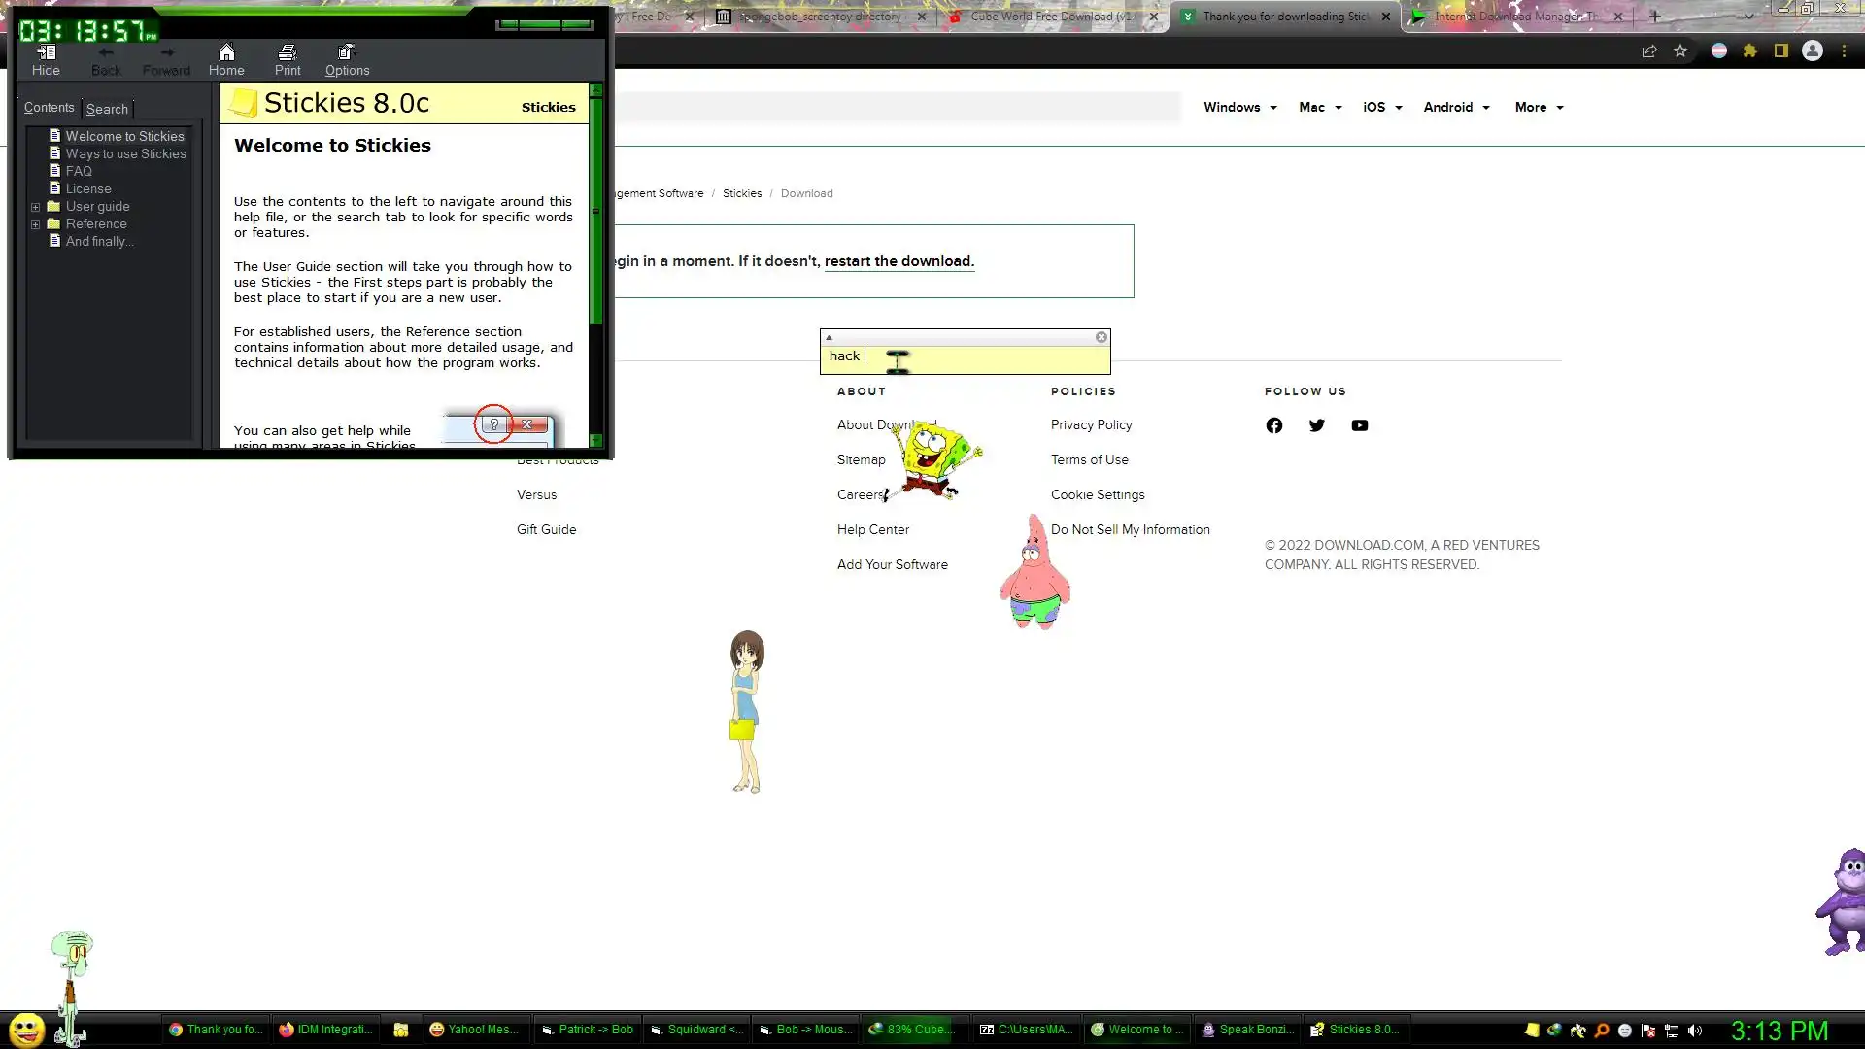Open the Facebook icon under Follow Us

click(x=1273, y=425)
